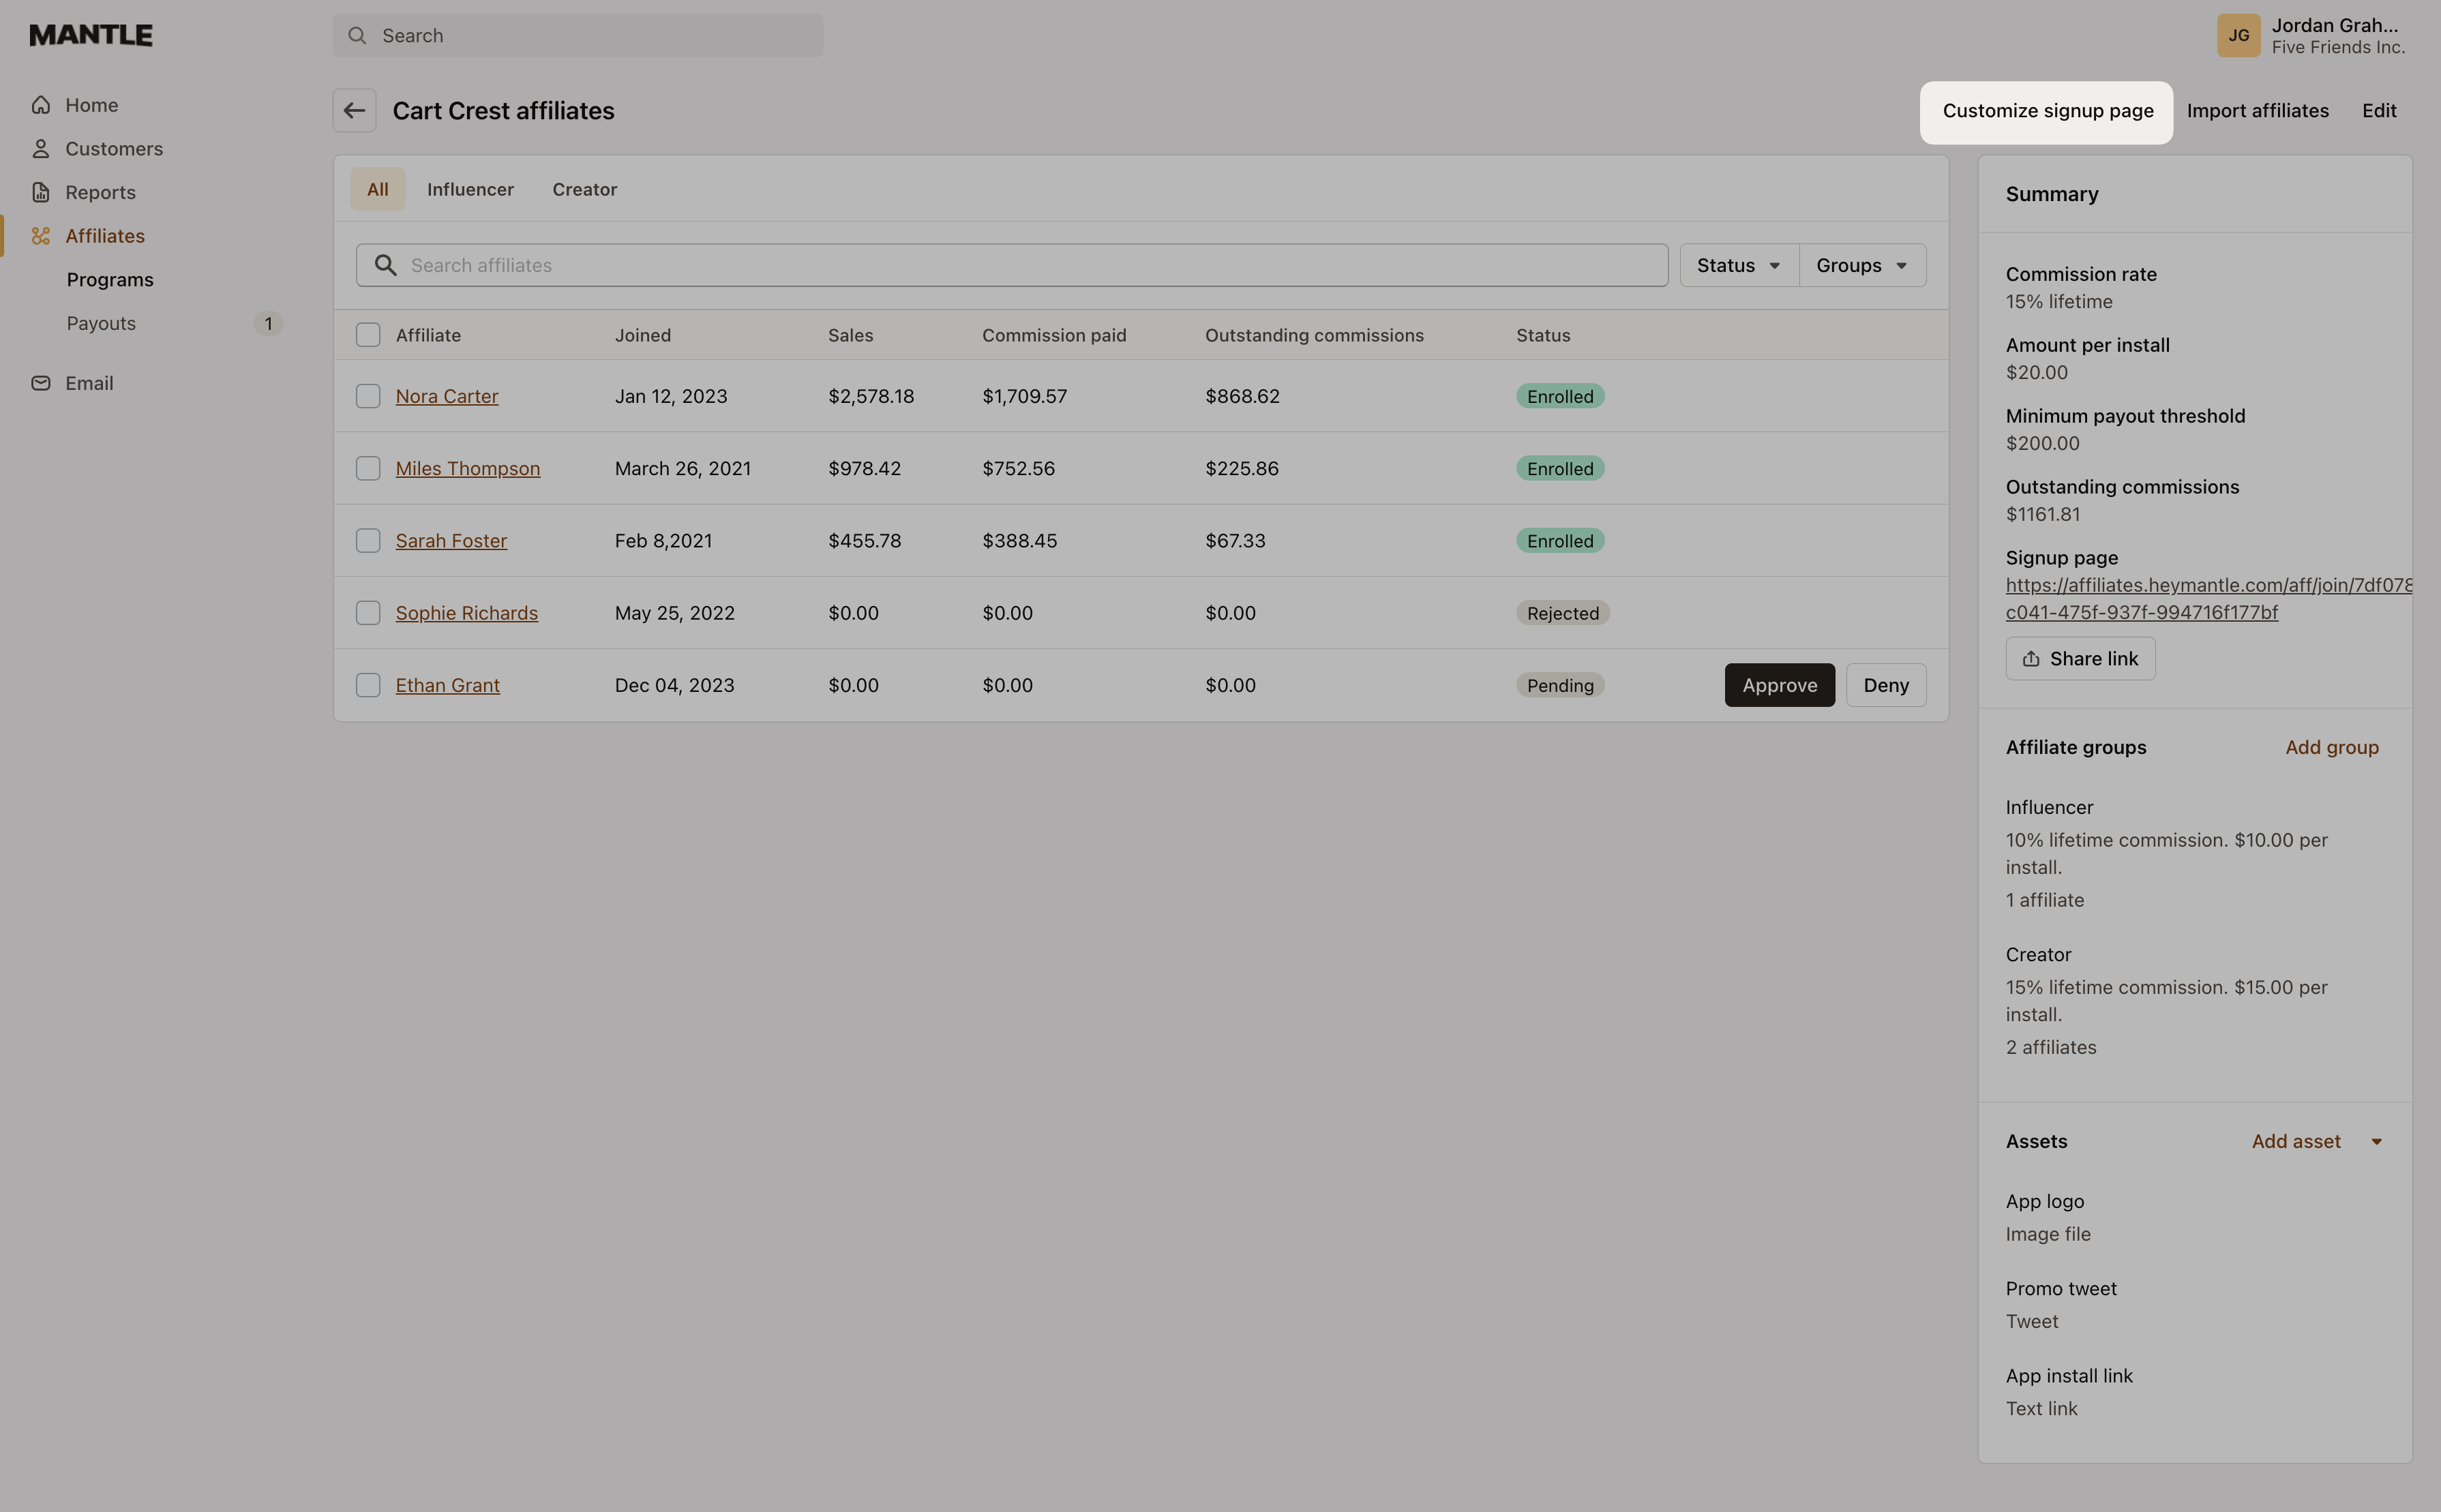The image size is (2441, 1512).
Task: Approve Ethan Grant's pending application
Action: pyautogui.click(x=1778, y=685)
